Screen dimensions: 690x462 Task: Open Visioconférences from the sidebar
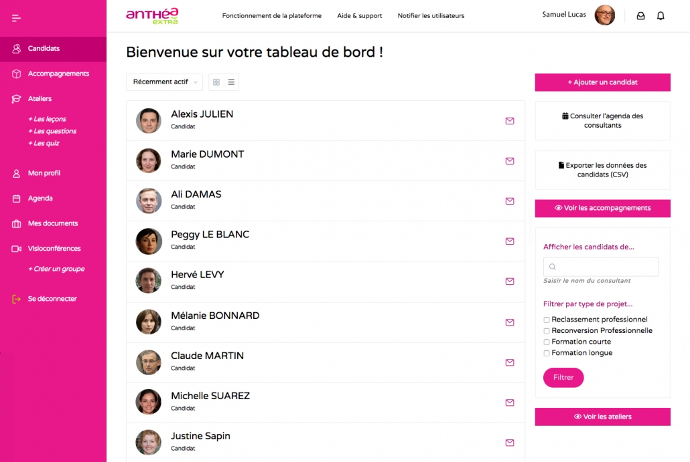(x=54, y=249)
